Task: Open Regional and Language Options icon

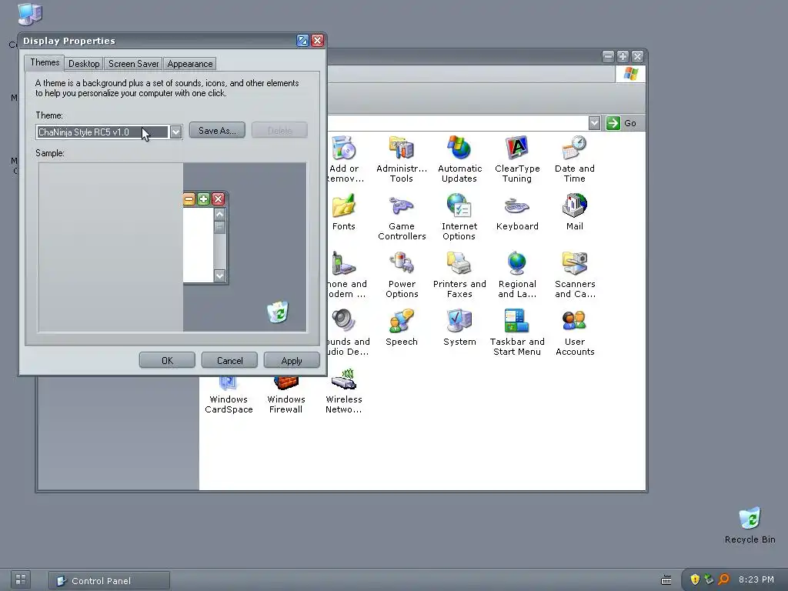Action: [517, 264]
